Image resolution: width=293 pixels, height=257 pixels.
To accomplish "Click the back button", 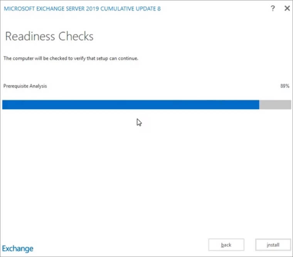I will (x=226, y=245).
